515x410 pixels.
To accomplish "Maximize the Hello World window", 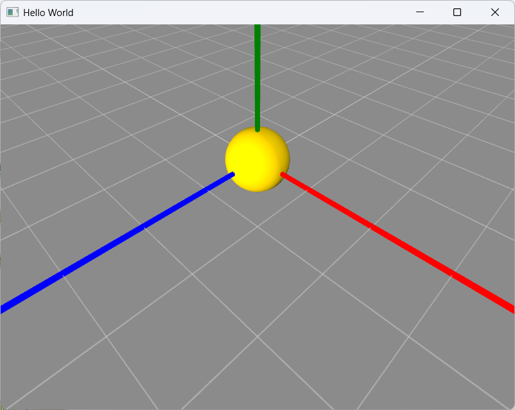I will click(x=457, y=12).
